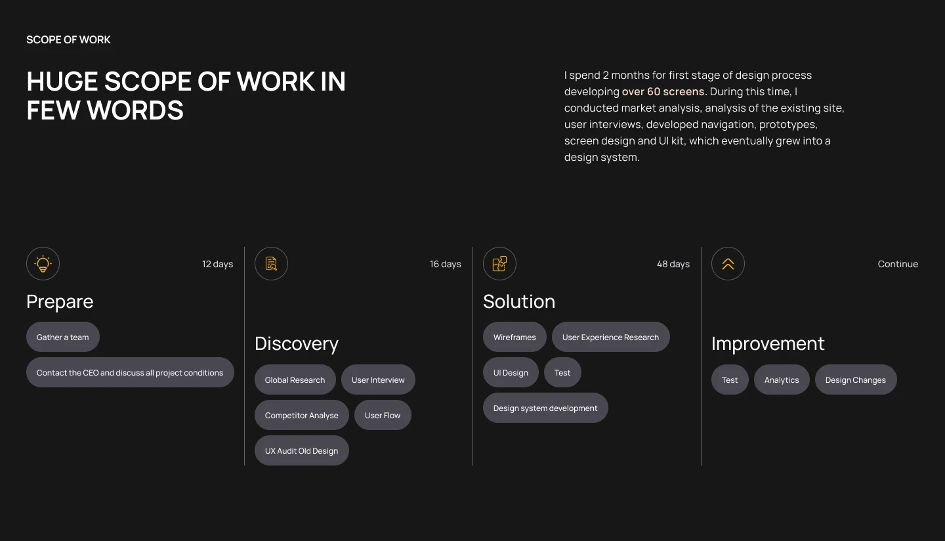
Task: Click the Design Changes pill
Action: pos(856,379)
